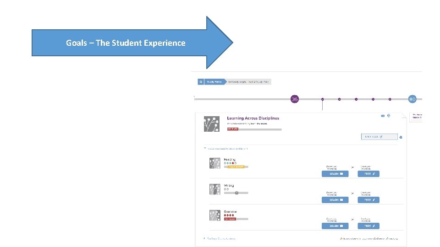The image size is (440, 247).
Task: Open the Grammar topic icon
Action: [x=214, y=215]
